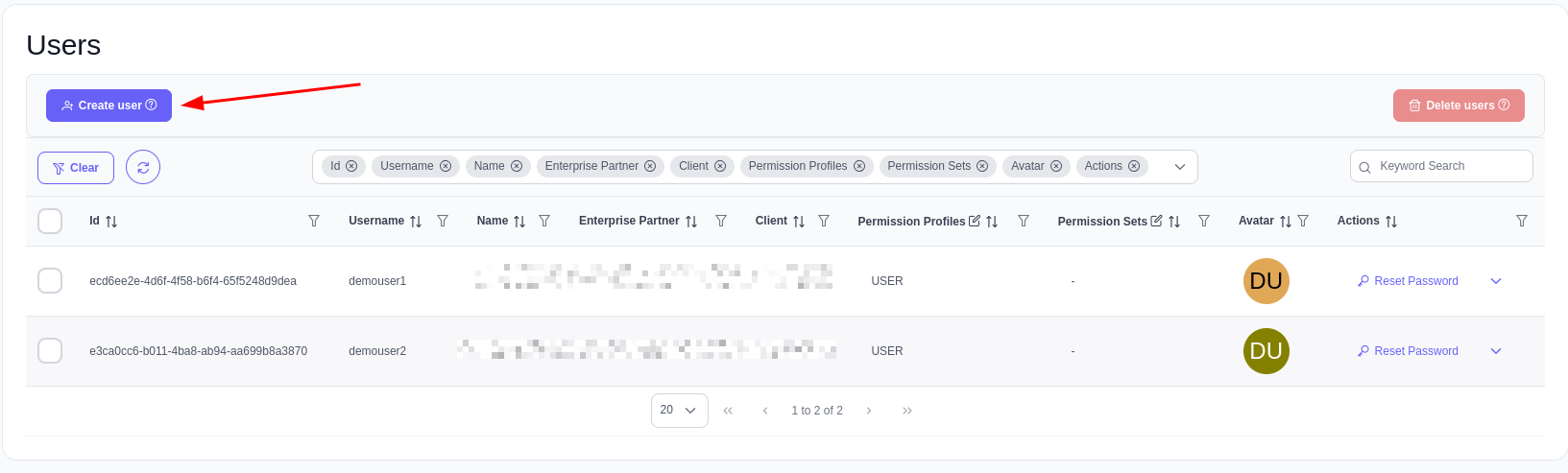
Task: Click edit icon beside Permission Sets header
Action: coord(1156,221)
